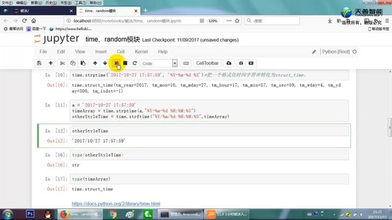Viewport: 392px width, 220px height.
Task: Open the hellobi bookmark in bookmarks bar
Action: pyautogui.click(x=70, y=29)
